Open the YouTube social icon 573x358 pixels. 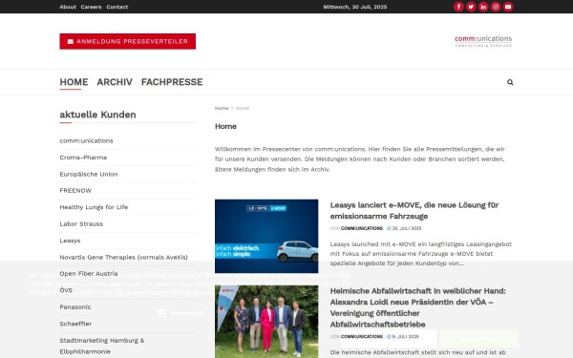(508, 7)
